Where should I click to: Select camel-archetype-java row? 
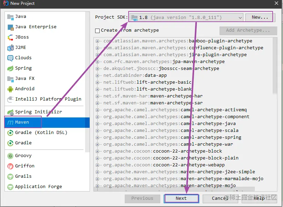click(x=170, y=124)
